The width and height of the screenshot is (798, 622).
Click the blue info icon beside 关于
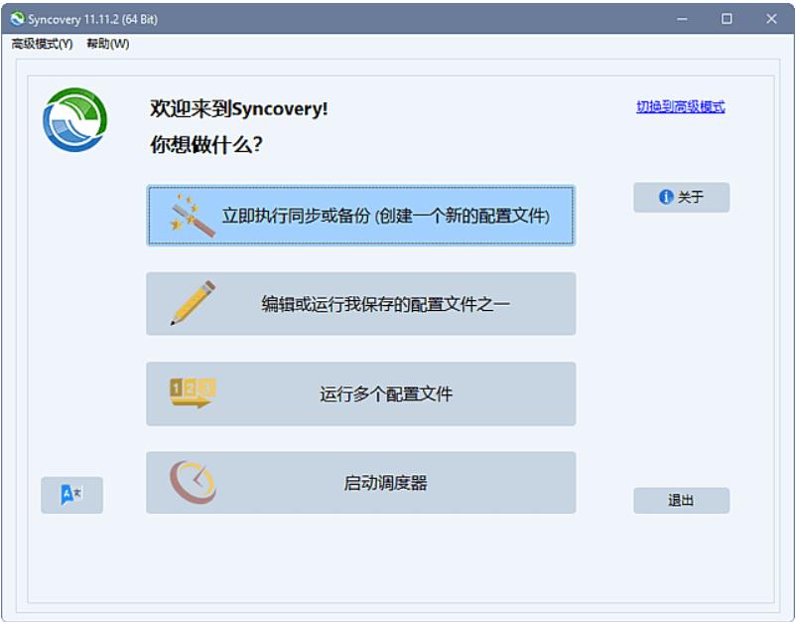click(666, 197)
